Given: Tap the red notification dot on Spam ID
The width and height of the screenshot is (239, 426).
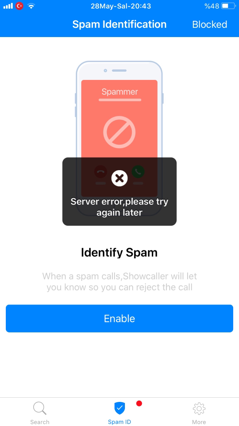Looking at the screenshot, I should [139, 404].
